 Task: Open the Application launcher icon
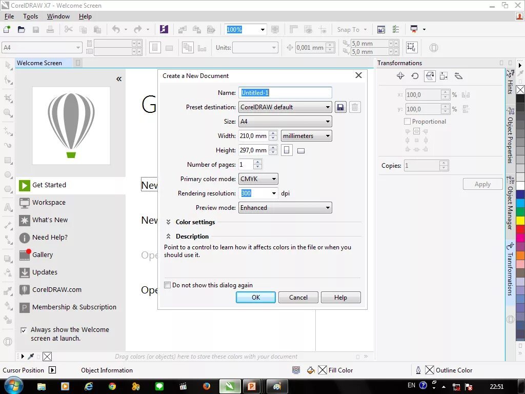point(414,29)
